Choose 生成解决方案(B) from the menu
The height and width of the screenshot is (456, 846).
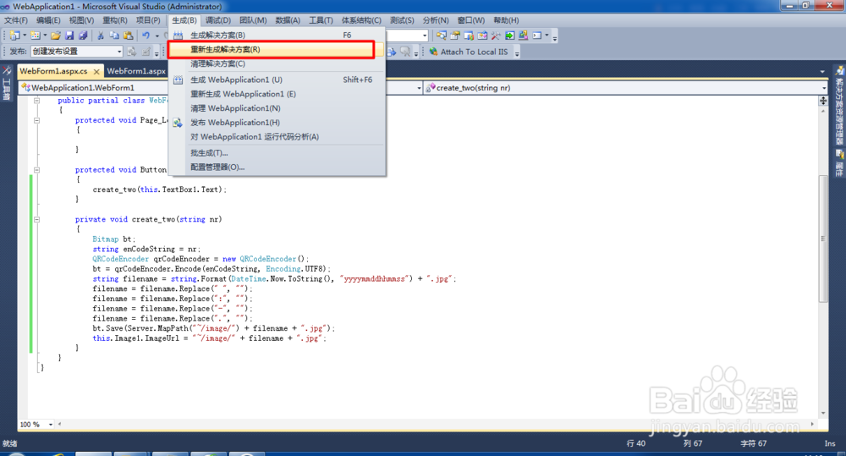click(277, 35)
